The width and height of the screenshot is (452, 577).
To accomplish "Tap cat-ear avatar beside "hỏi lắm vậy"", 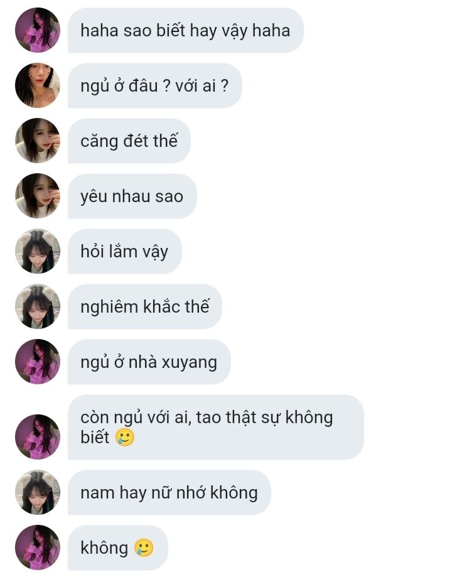I will coord(37,251).
